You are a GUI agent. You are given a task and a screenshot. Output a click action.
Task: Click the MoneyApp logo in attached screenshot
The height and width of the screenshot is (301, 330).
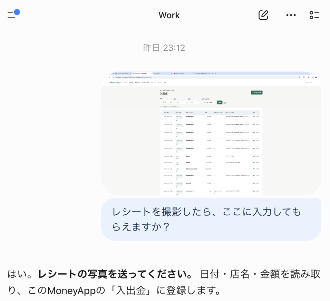tap(115, 83)
